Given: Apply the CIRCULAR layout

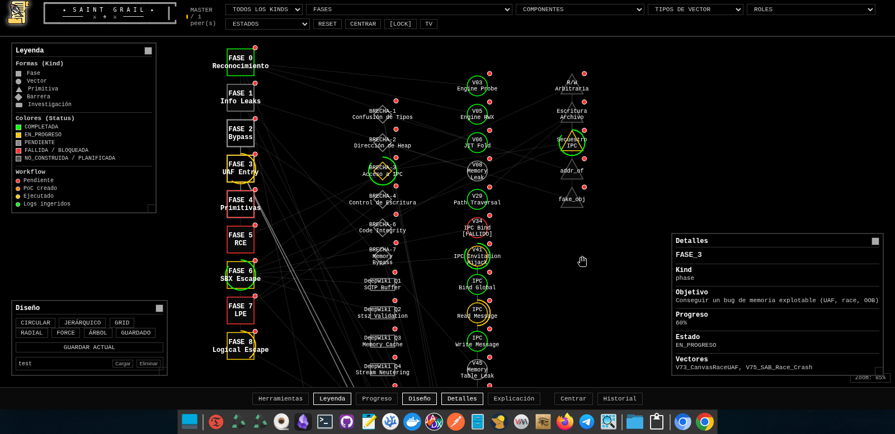Looking at the screenshot, I should 35,323.
